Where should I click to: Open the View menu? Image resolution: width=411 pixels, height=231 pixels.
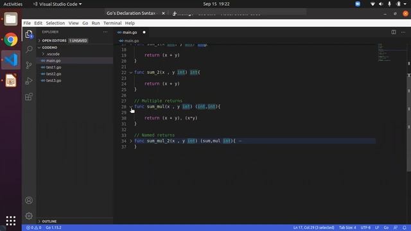[74, 23]
